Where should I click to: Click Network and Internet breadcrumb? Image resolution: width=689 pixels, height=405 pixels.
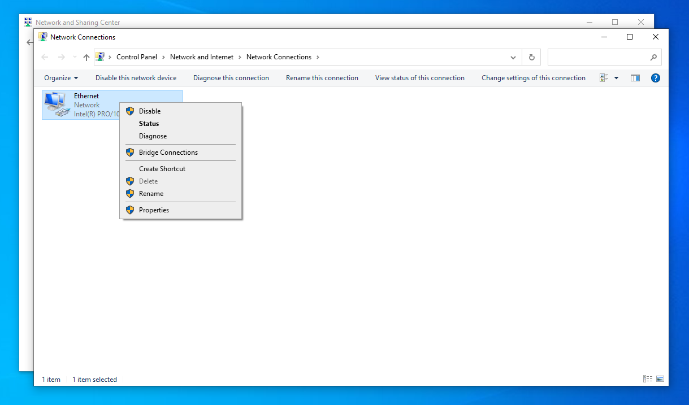201,57
